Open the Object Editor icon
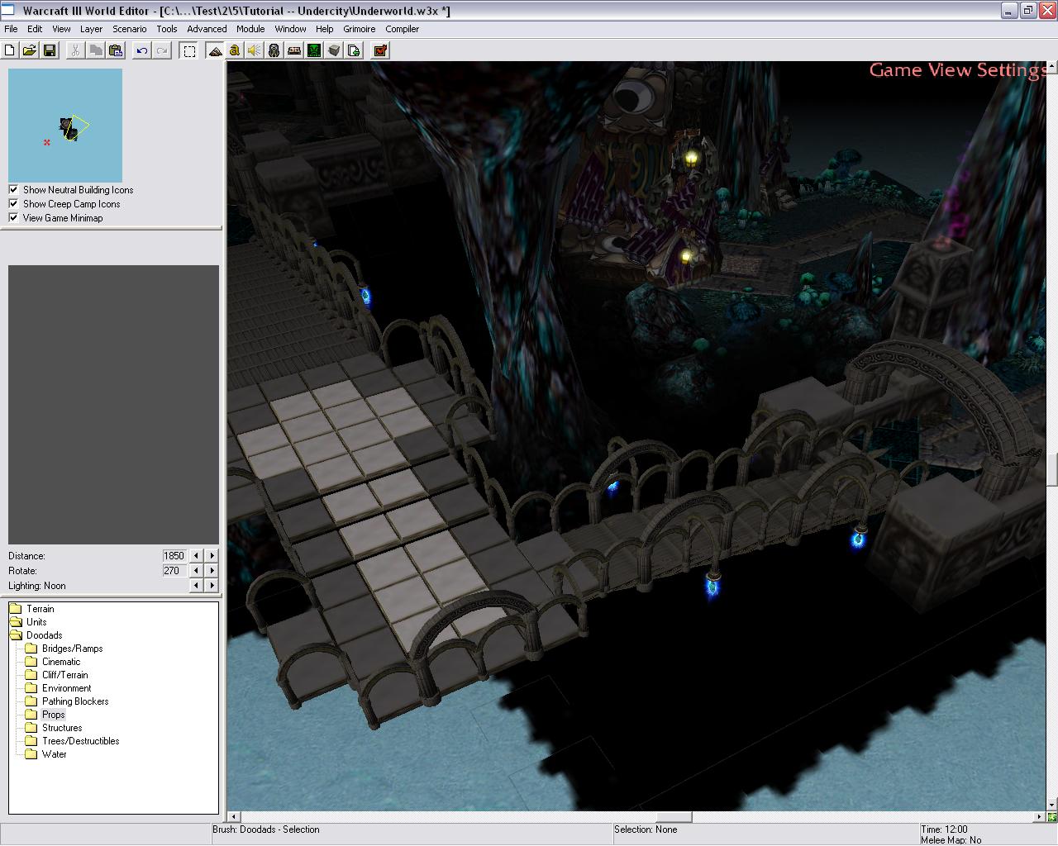 274,50
